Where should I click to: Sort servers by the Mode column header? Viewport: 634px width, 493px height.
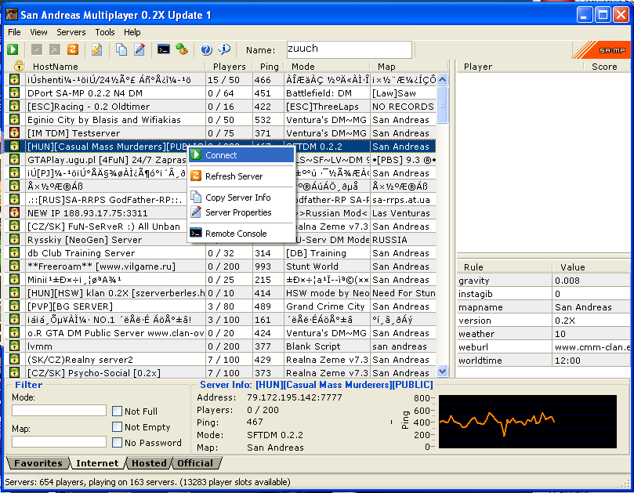pos(327,67)
